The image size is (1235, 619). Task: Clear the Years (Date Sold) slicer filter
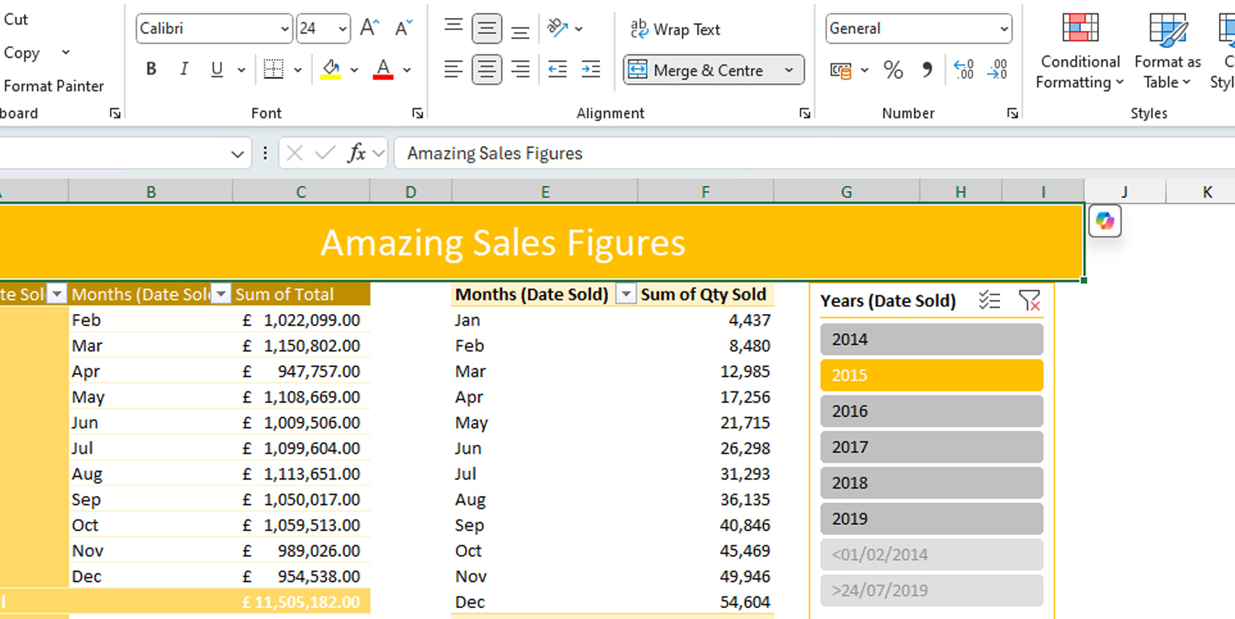(1029, 300)
